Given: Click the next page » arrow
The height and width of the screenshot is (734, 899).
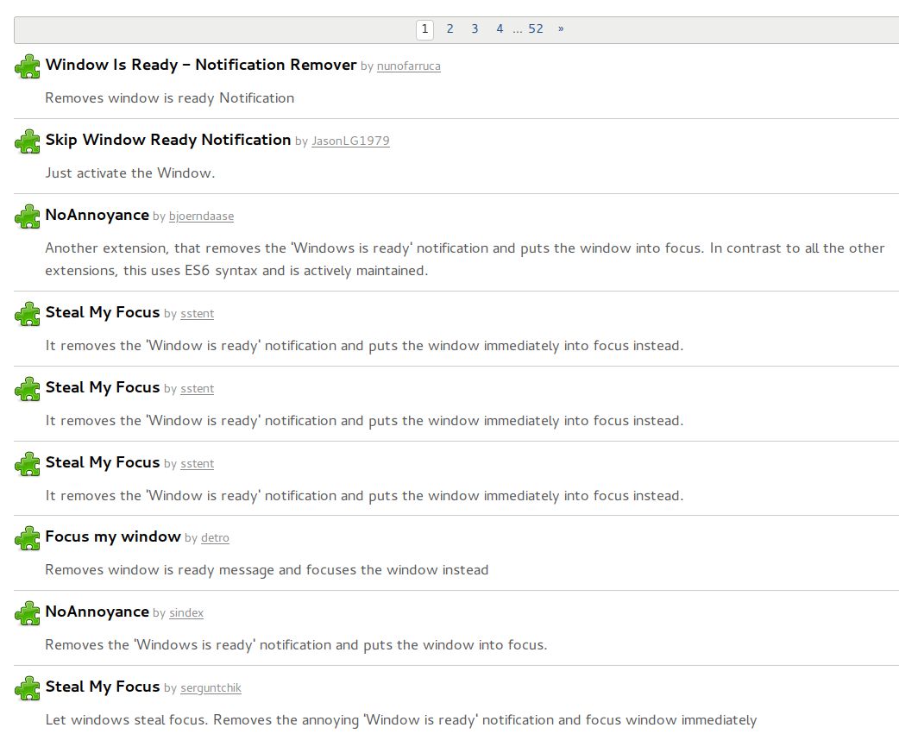Looking at the screenshot, I should coord(561,29).
